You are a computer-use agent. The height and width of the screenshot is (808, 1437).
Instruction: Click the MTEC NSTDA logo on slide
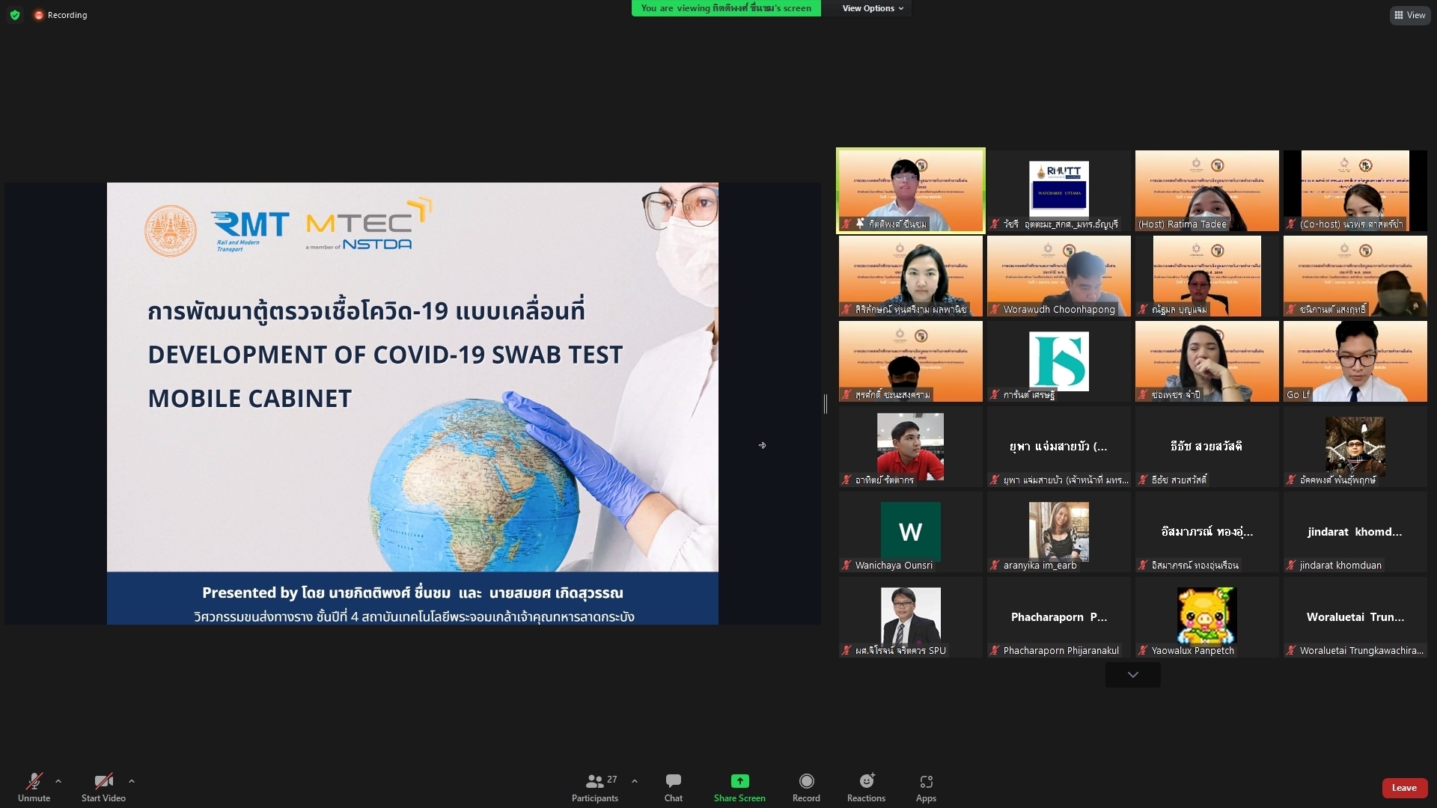369,224
